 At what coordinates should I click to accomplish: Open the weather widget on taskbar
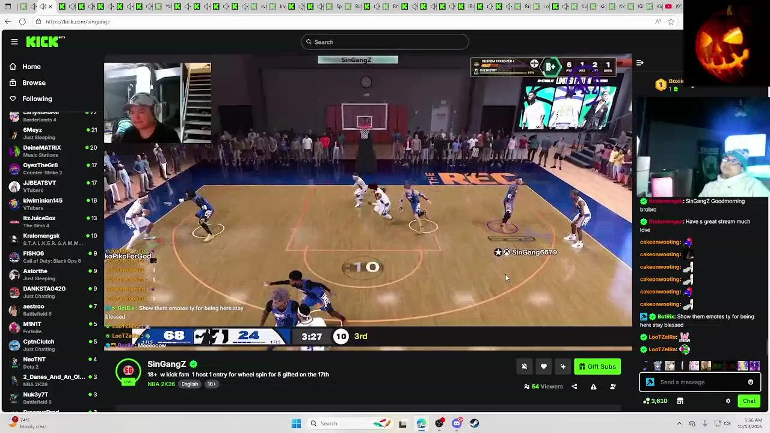28,423
